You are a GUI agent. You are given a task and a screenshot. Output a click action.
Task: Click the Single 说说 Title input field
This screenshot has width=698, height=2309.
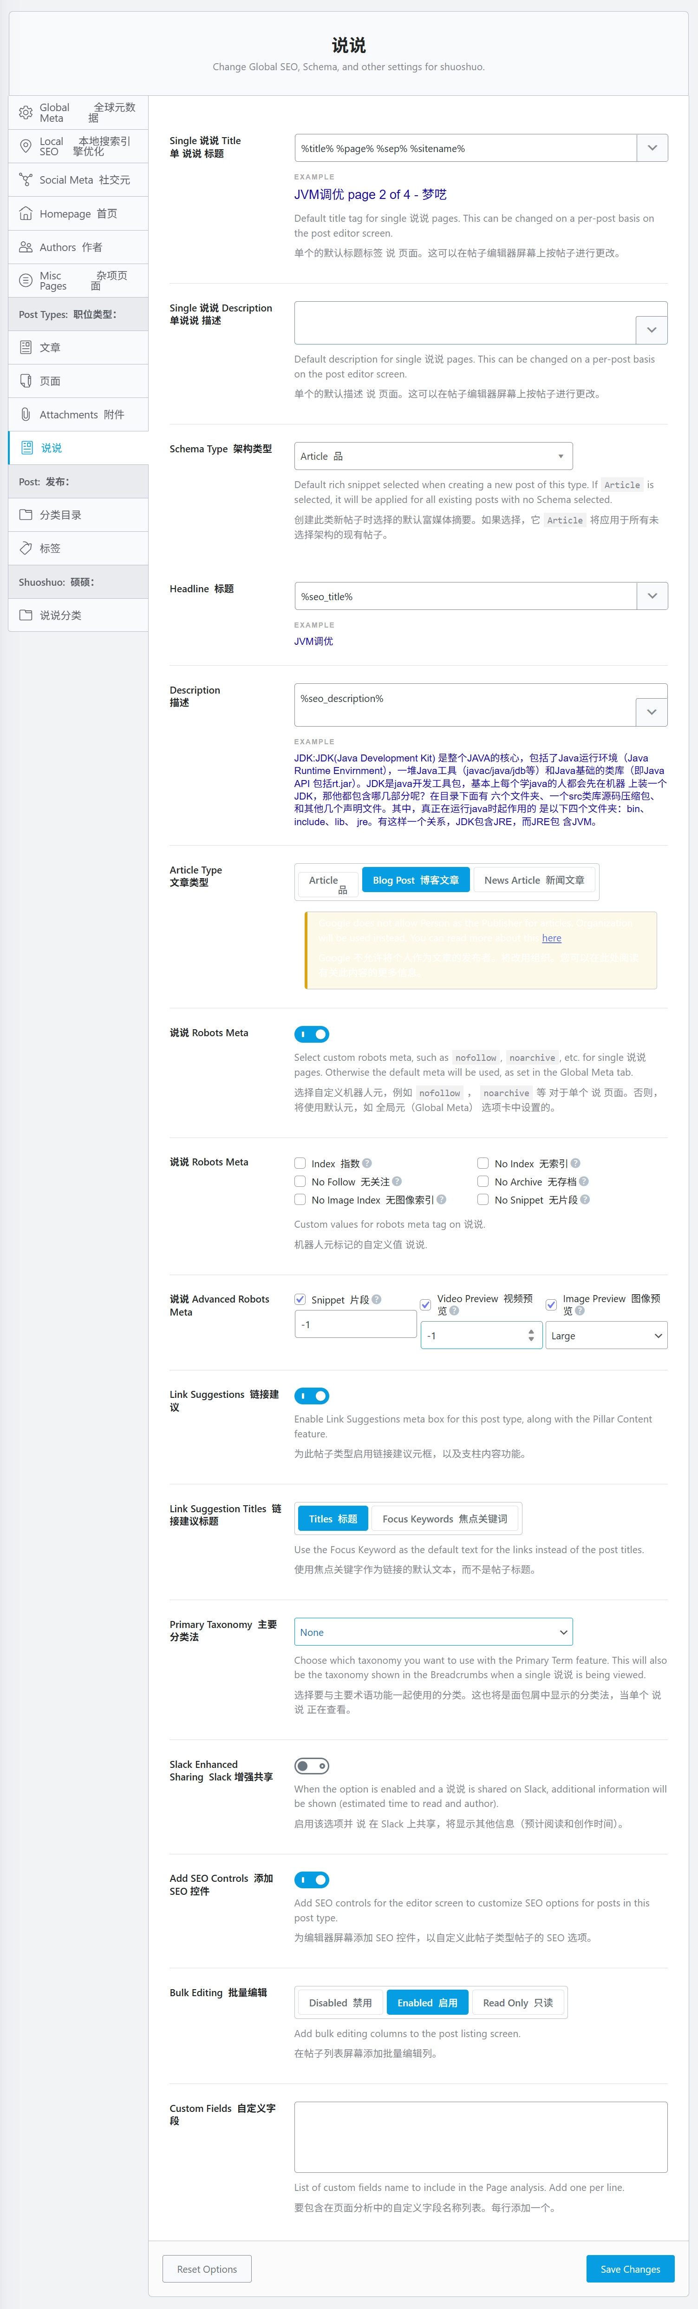[465, 148]
